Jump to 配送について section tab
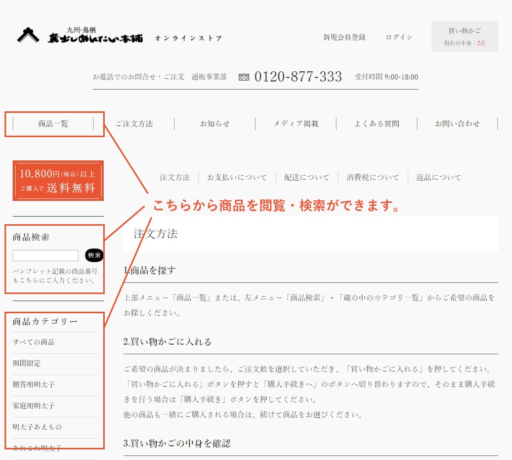Image resolution: width=512 pixels, height=460 pixels. pyautogui.click(x=307, y=178)
